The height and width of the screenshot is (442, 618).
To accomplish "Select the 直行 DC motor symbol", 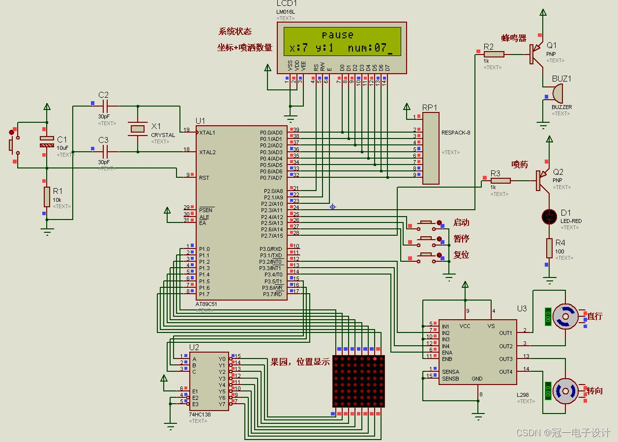I will point(565,316).
